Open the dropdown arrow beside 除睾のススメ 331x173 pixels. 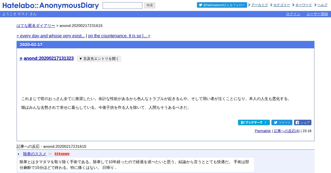click(x=50, y=154)
